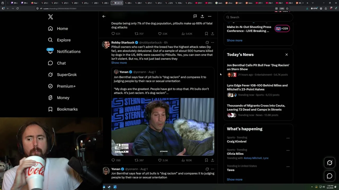Close the Today's News panel
This screenshot has width=339, height=190.
(287, 55)
